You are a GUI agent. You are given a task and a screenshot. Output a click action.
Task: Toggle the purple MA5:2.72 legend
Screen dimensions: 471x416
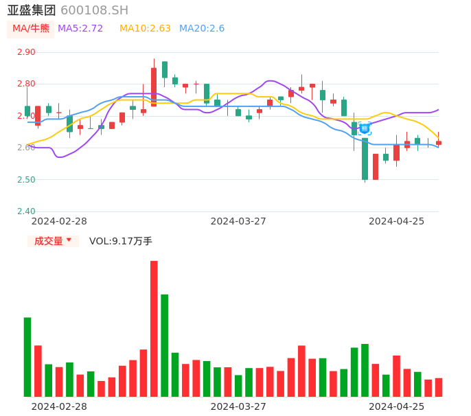80,29
